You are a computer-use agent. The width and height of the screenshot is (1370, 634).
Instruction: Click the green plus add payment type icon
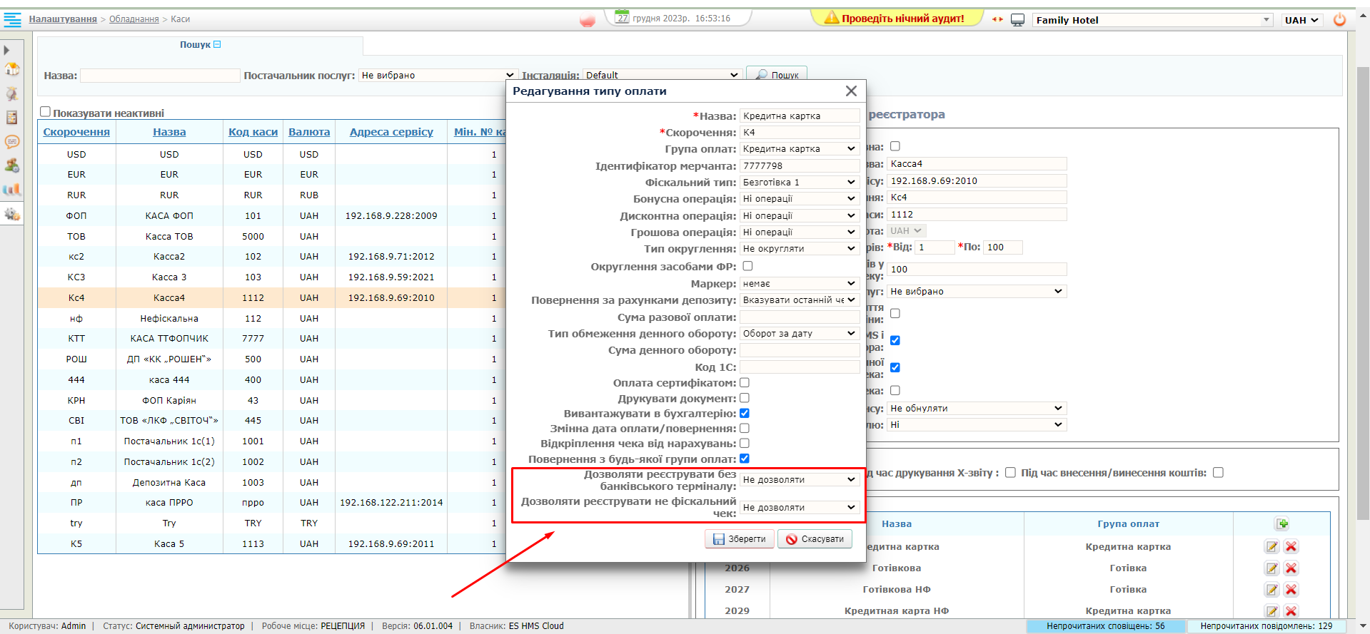1282,524
